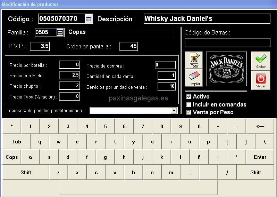
Task: Tap the number 1 key
Action: coord(31,126)
